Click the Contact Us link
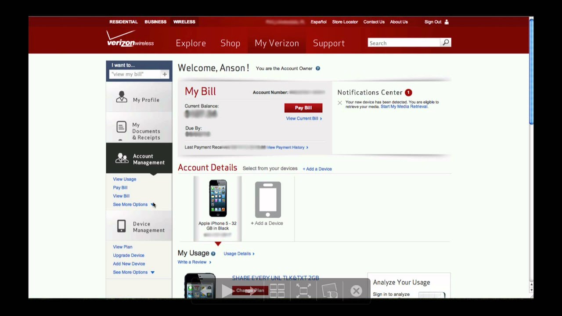The width and height of the screenshot is (562, 316). tap(374, 22)
